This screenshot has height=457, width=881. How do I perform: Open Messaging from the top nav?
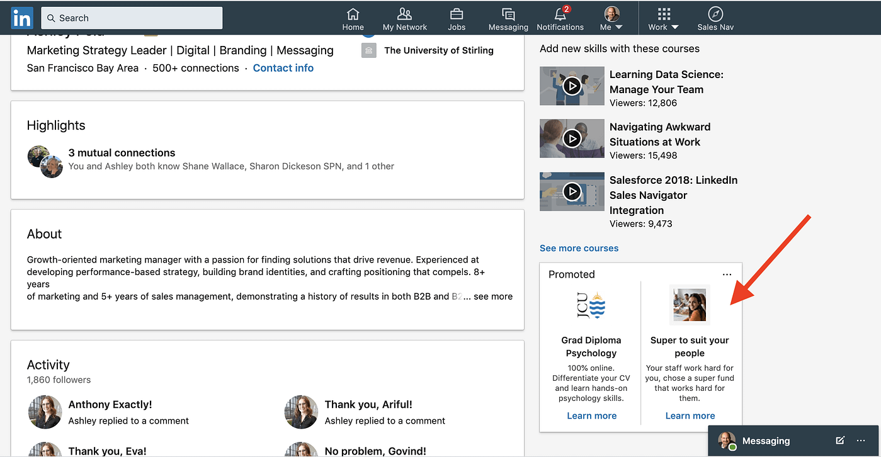coord(508,19)
